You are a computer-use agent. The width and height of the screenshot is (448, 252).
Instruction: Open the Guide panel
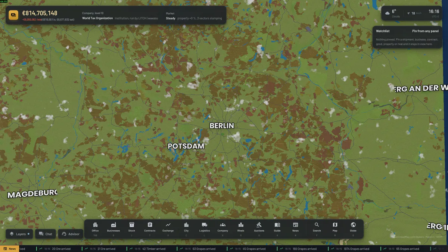point(277,228)
